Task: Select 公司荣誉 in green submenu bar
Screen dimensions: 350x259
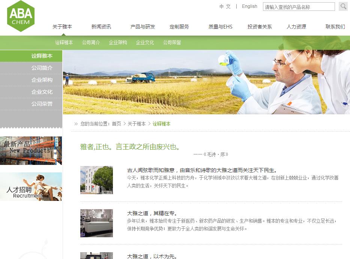Action: click(x=172, y=42)
